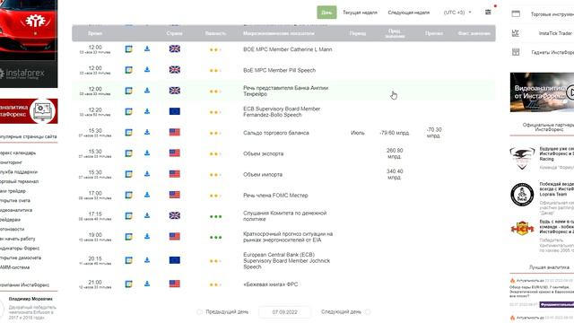Add Объем импорта event to calendar
This screenshot has height=323, width=574.
(128, 174)
